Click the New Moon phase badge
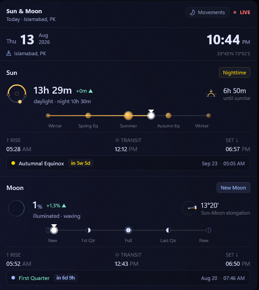Viewport: 259px width, 290px height. coord(233,188)
